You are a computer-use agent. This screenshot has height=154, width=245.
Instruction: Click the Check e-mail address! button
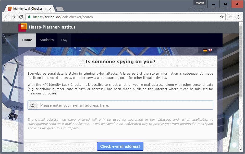pyautogui.click(x=120, y=146)
